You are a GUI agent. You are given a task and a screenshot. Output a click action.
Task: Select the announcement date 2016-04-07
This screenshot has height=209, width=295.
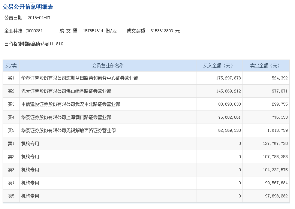point(39,18)
